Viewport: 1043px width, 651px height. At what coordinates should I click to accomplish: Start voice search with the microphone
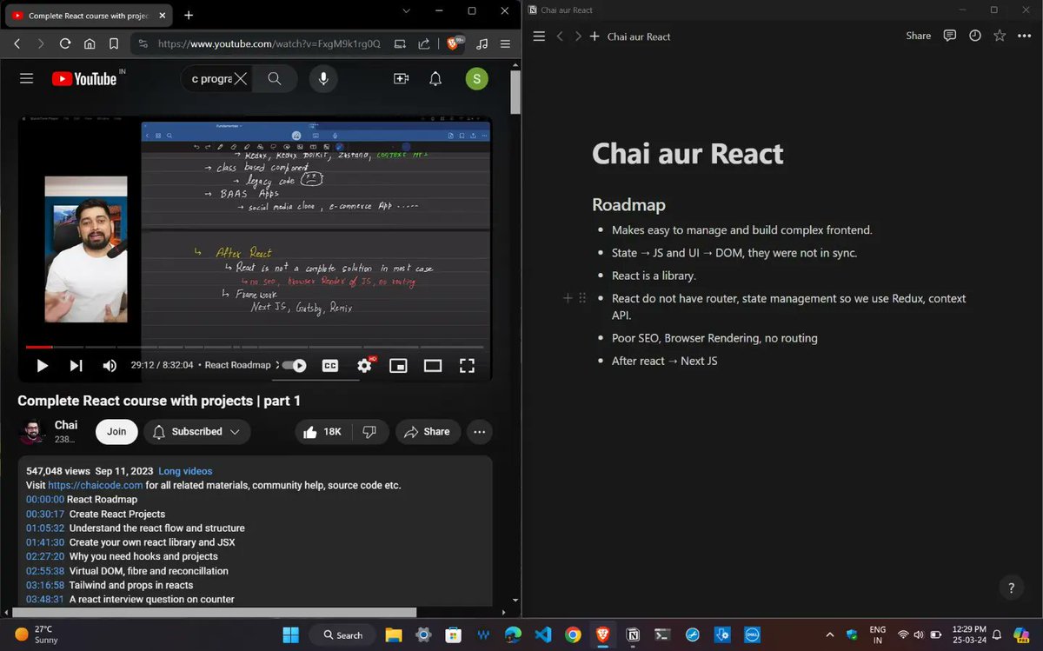pos(323,79)
